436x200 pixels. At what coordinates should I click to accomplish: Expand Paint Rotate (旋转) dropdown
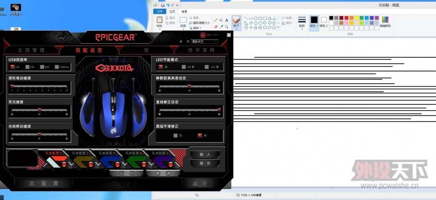(195, 28)
